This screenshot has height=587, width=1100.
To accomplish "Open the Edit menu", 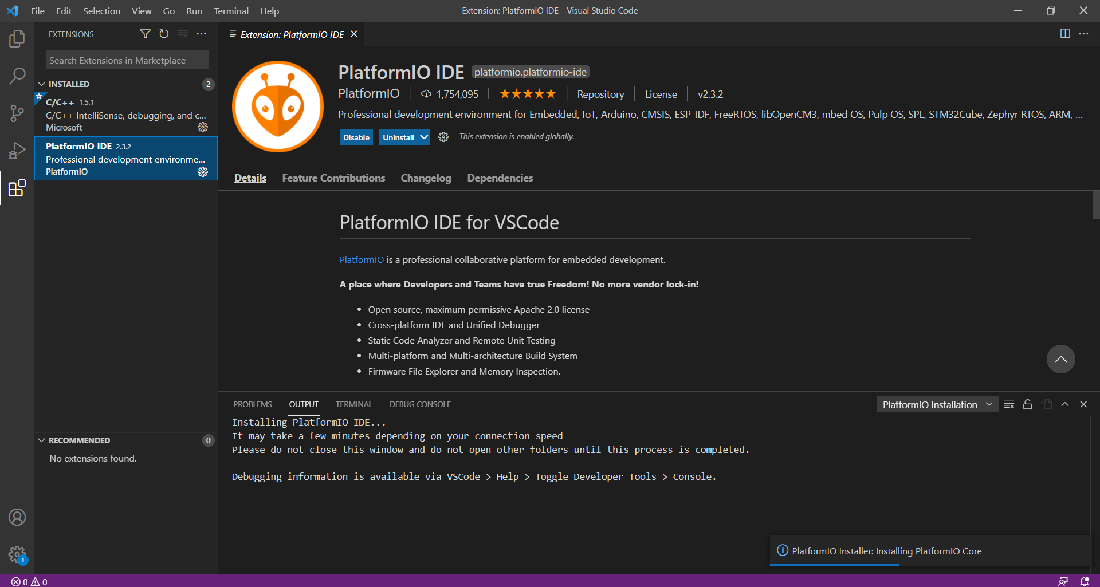I will pyautogui.click(x=64, y=11).
